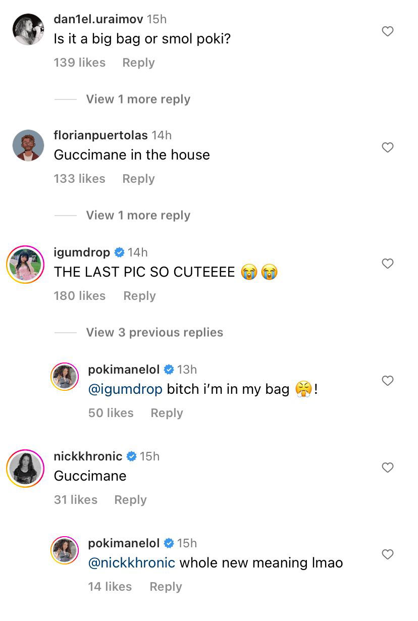View igumdrop's story ring avatar
Image resolution: width=418 pixels, height=621 pixels.
point(25,265)
